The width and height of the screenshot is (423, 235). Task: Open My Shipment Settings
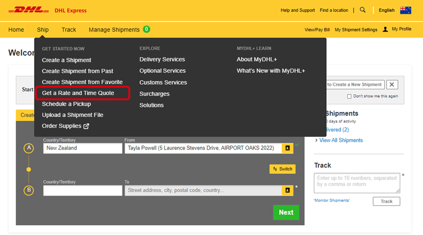pyautogui.click(x=356, y=29)
